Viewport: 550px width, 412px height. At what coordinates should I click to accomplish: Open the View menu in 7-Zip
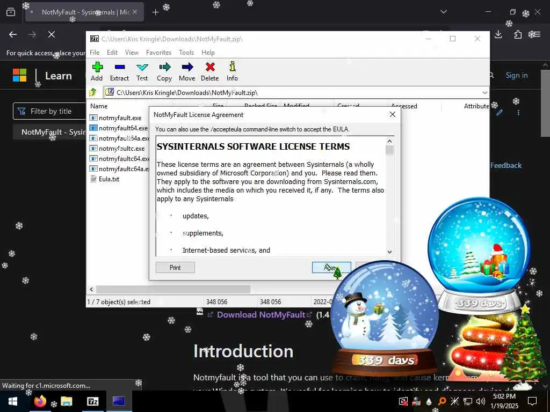click(x=132, y=53)
